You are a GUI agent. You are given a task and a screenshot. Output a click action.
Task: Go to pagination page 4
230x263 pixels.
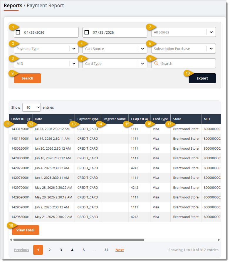coord(72,250)
